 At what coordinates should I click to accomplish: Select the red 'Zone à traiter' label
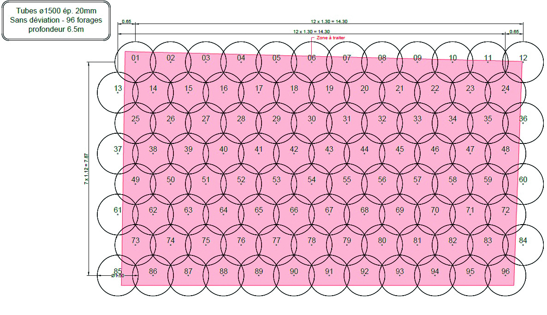[x=331, y=38]
